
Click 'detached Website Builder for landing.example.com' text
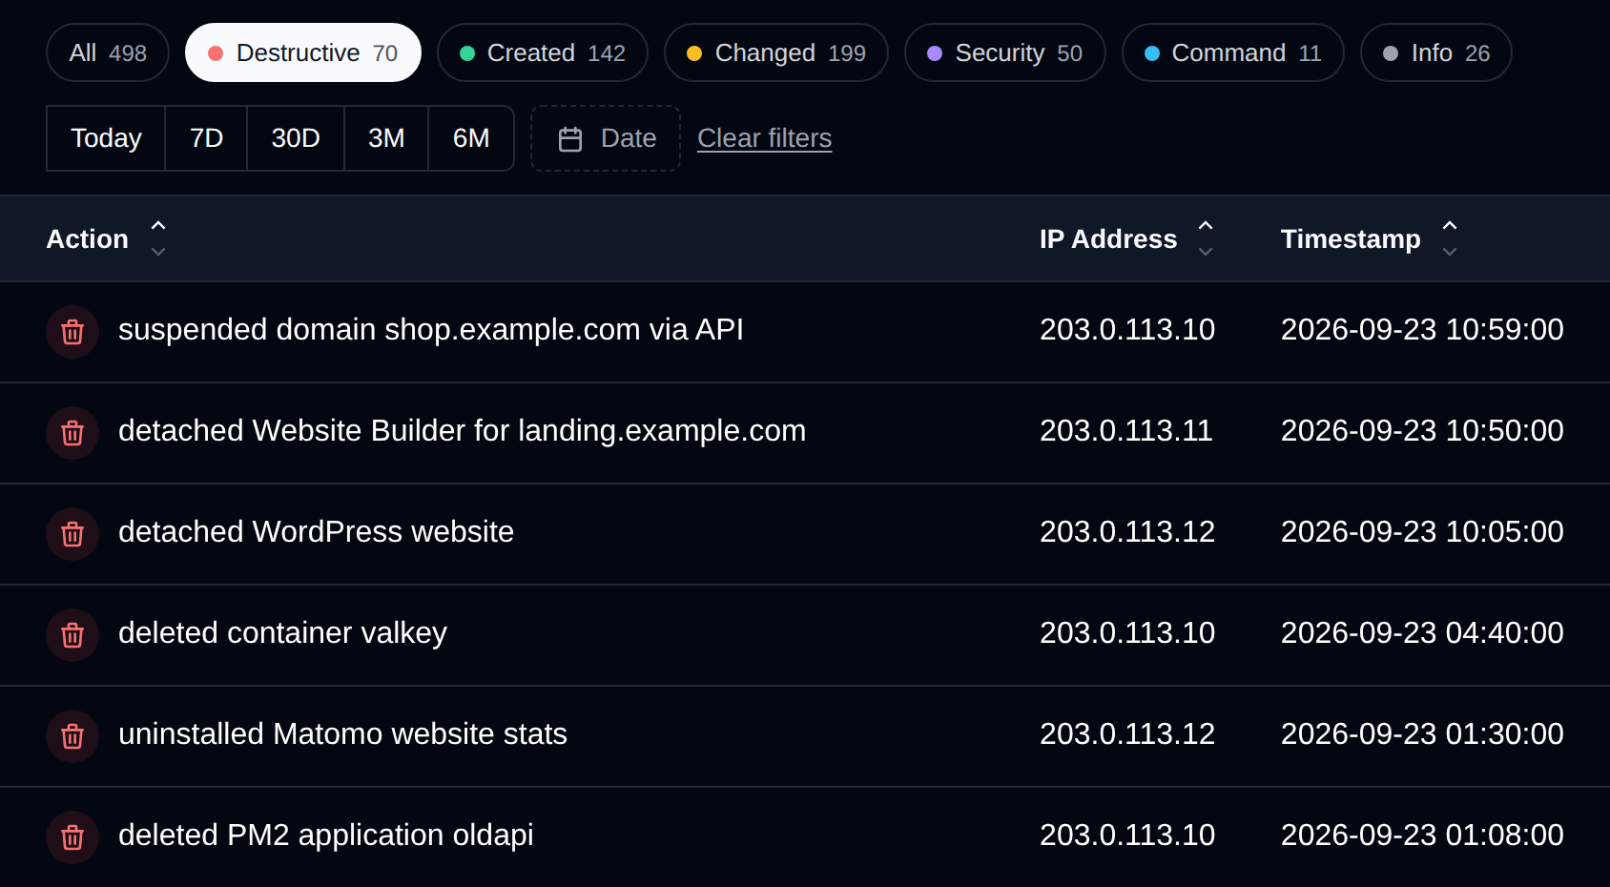463,431
